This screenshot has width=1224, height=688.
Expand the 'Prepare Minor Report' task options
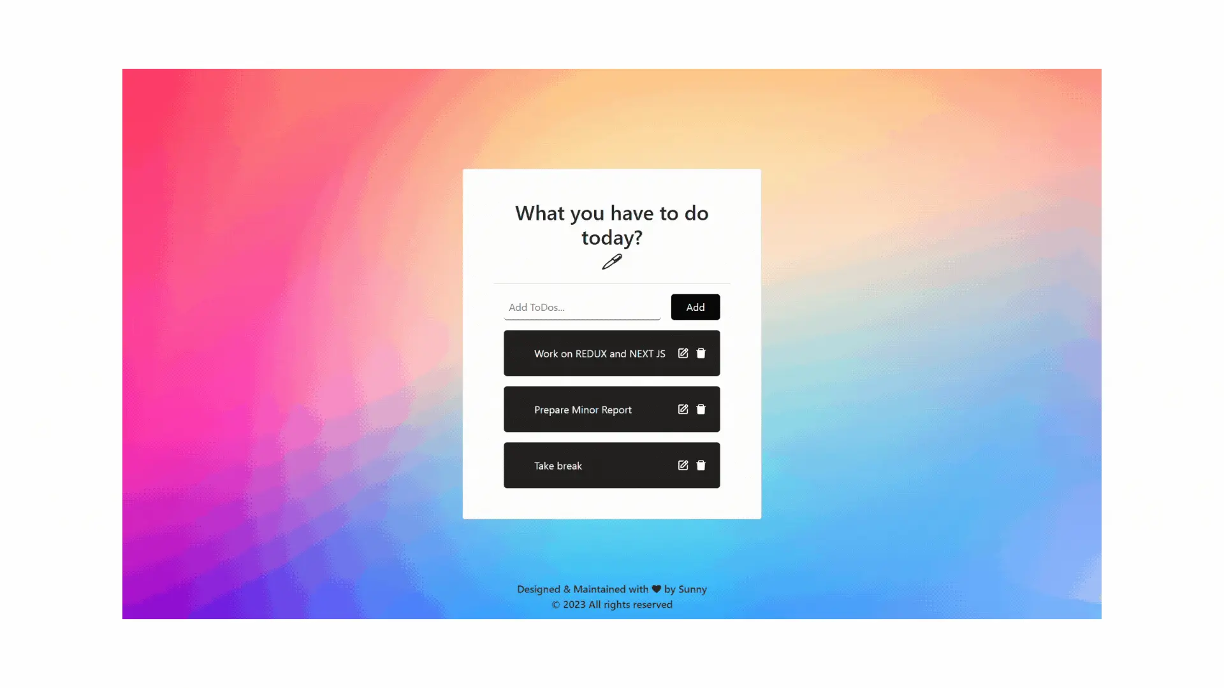[x=683, y=409]
